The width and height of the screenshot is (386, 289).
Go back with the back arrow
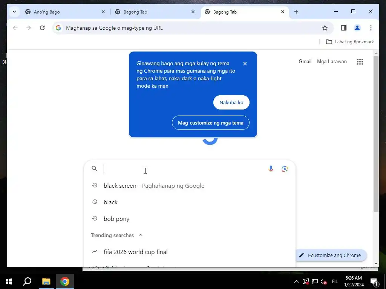point(15,28)
